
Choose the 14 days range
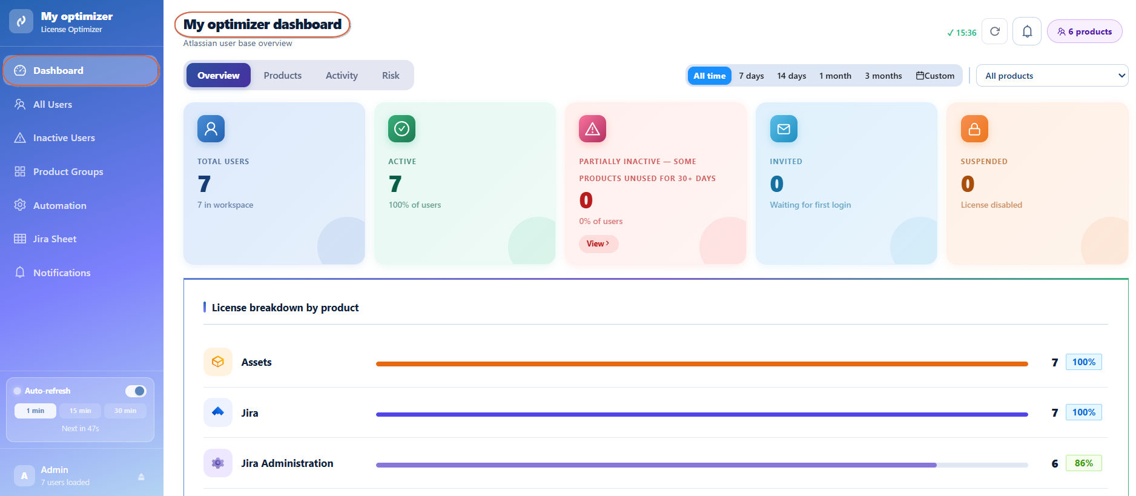791,76
